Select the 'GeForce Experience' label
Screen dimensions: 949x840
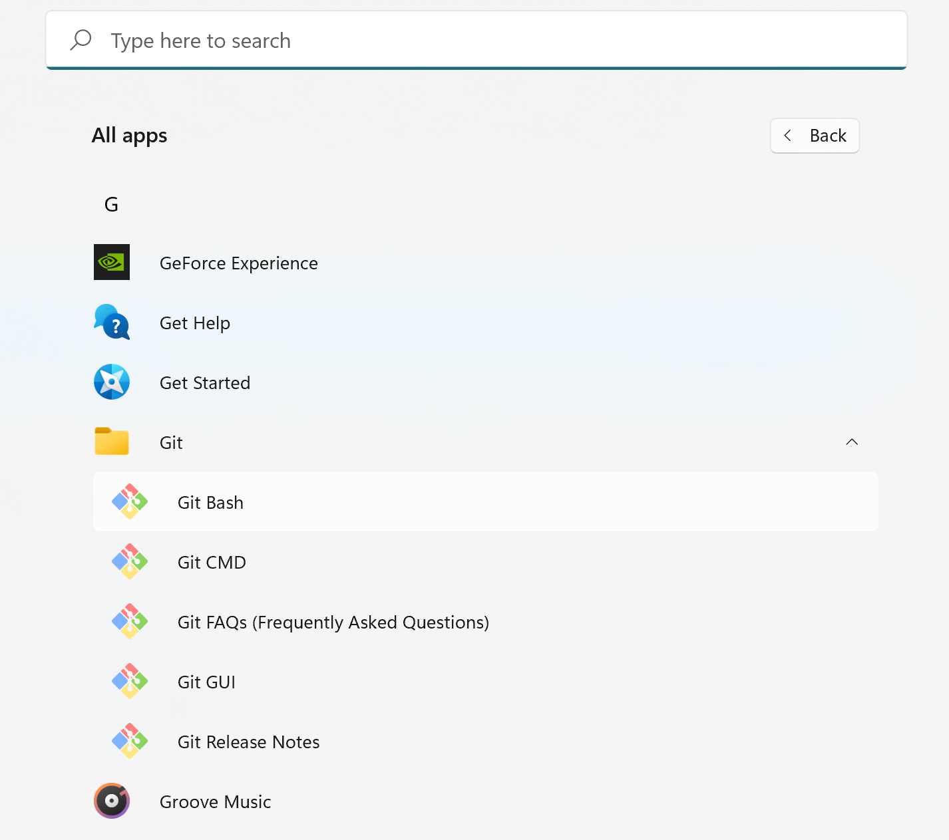[x=239, y=263]
